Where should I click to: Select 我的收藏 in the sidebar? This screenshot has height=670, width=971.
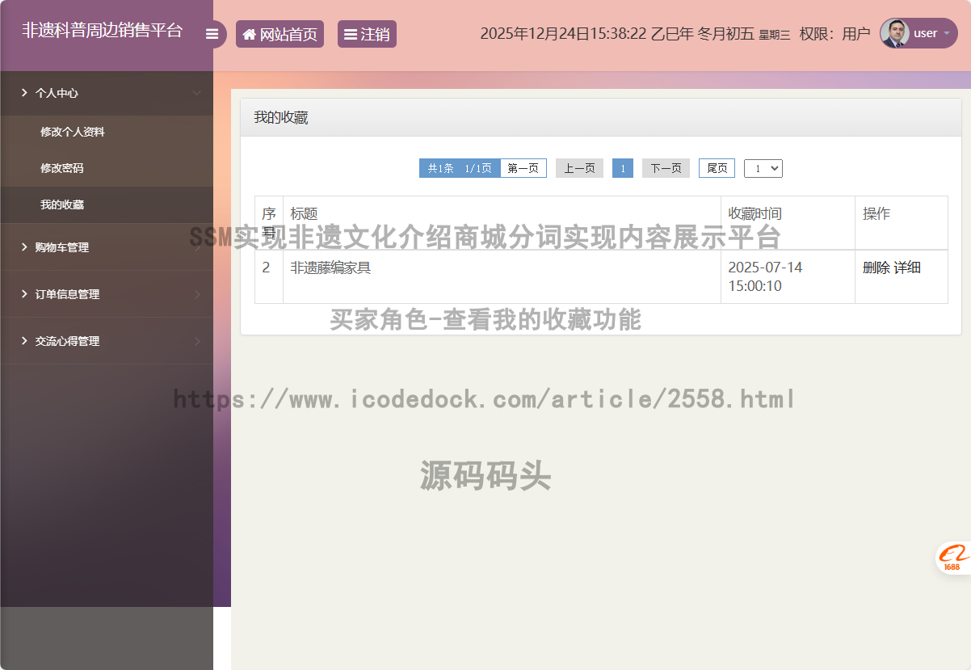point(62,205)
